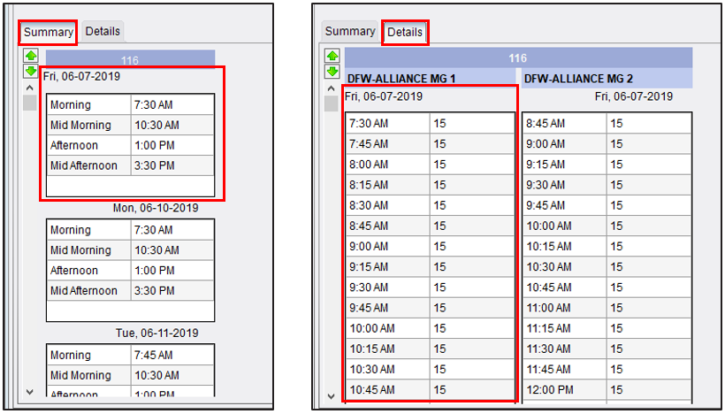Click 7:45 AM value under Tue, 06-11-2019

click(154, 355)
